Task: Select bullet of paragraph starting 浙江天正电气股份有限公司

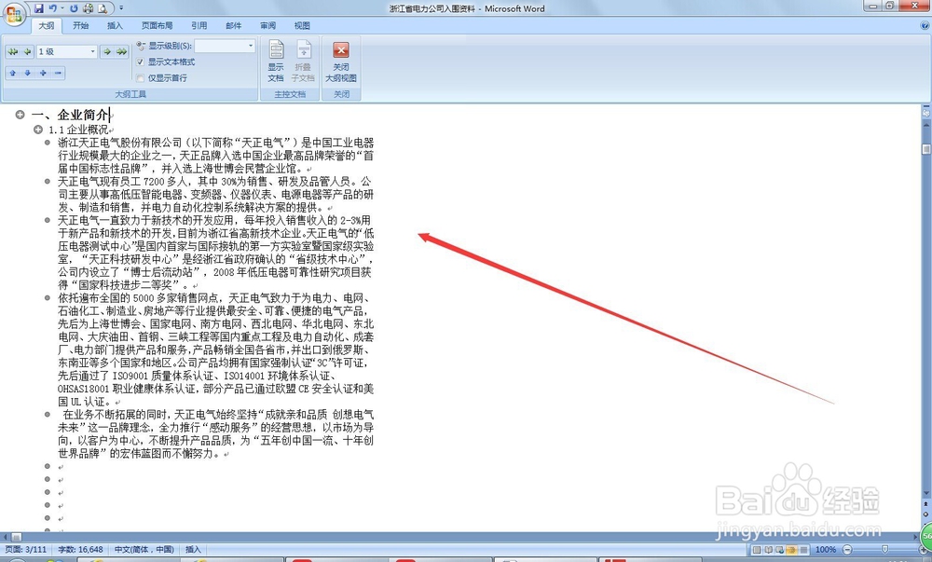Action: (x=48, y=142)
